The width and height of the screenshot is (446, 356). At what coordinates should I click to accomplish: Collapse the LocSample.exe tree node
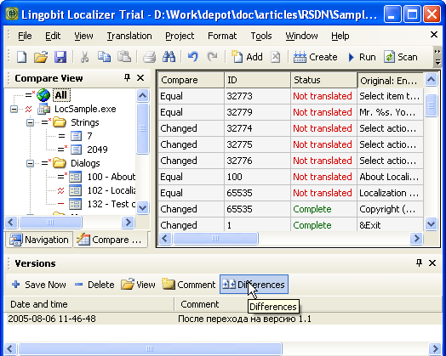click(14, 109)
